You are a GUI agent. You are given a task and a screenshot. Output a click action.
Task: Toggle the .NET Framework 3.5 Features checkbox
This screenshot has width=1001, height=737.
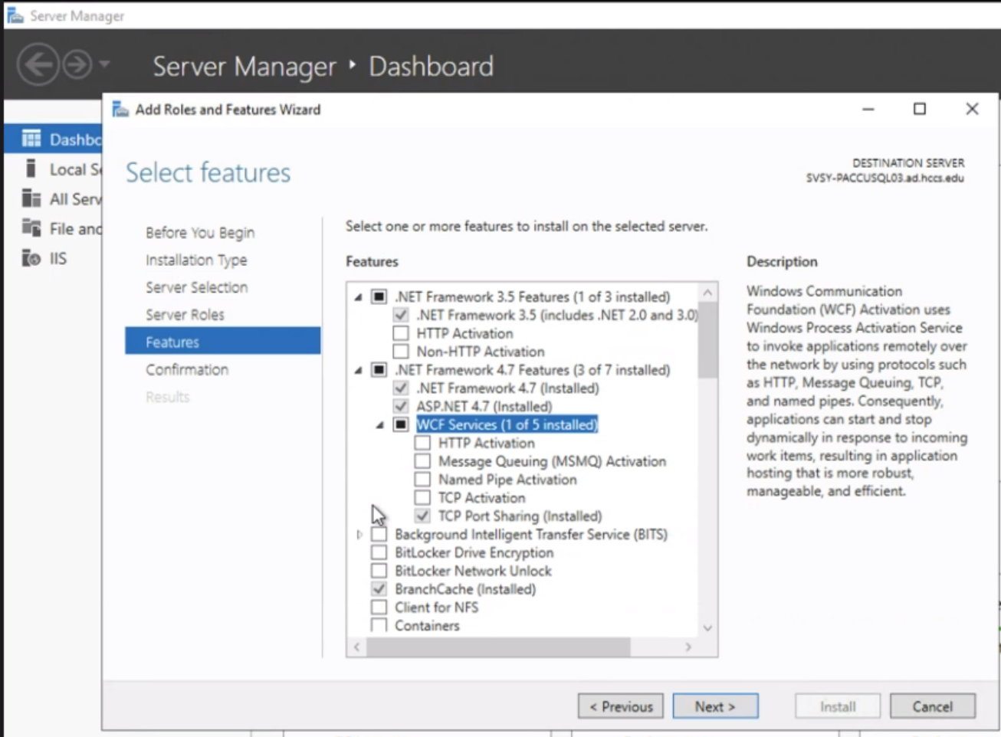click(379, 296)
